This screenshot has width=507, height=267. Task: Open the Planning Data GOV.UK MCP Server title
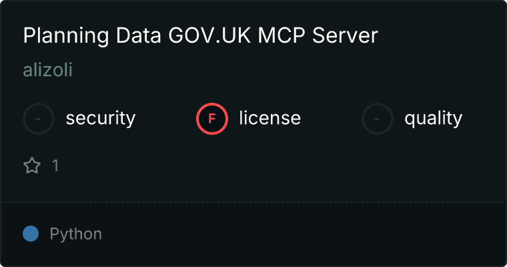click(x=200, y=36)
